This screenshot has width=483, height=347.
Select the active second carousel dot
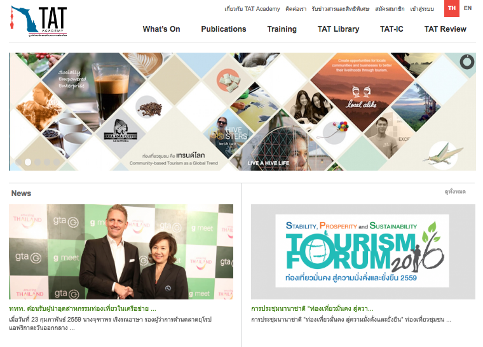(28, 162)
